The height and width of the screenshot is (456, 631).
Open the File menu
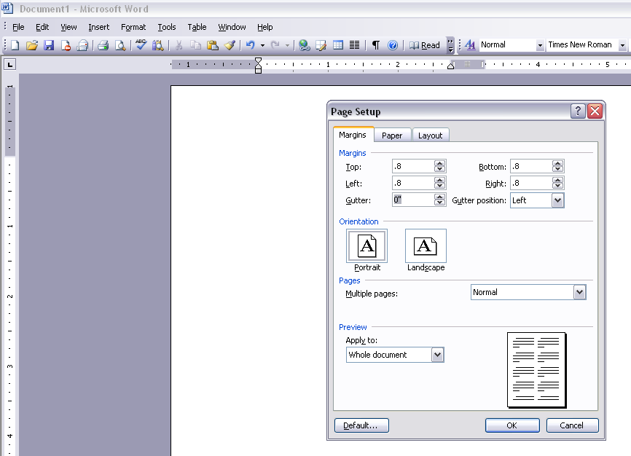point(18,27)
